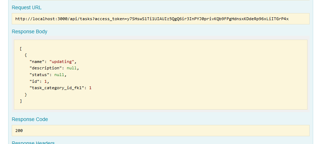Select the "updating" value in response body

62,62
